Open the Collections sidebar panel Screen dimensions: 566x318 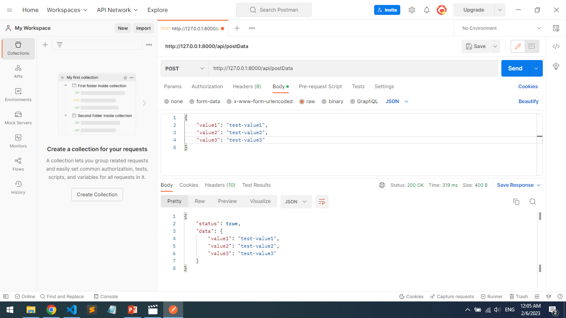18,48
